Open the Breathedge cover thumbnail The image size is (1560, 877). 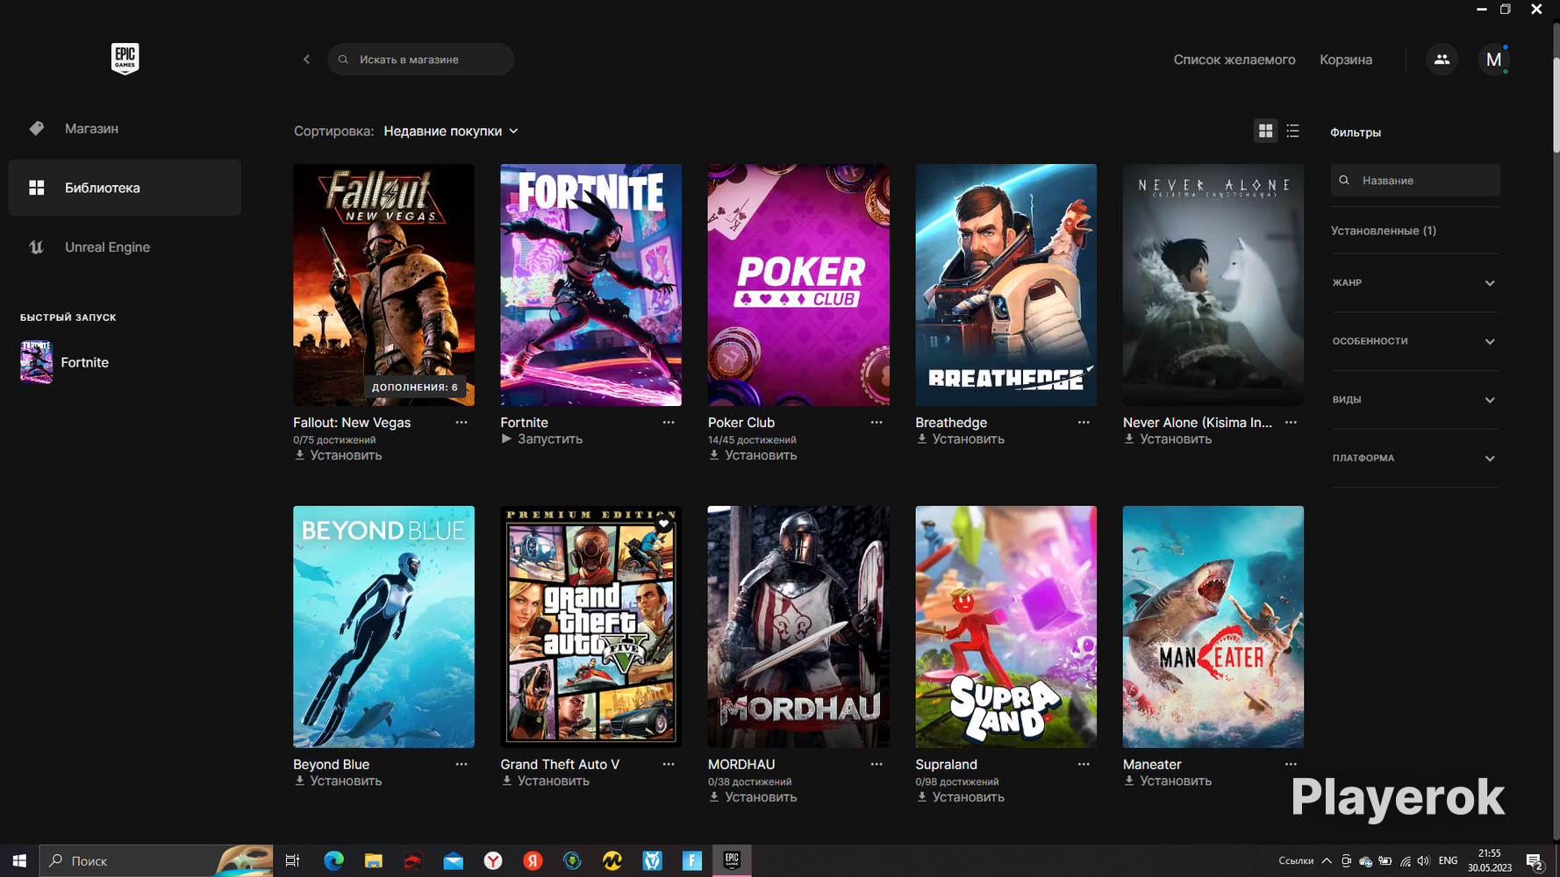pos(1005,285)
